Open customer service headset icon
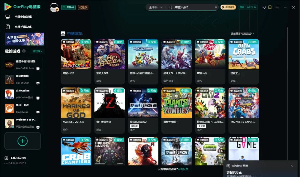300x177 pixels. (264, 7)
